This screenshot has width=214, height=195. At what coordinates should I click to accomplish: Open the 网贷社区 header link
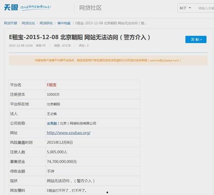pos(90,8)
